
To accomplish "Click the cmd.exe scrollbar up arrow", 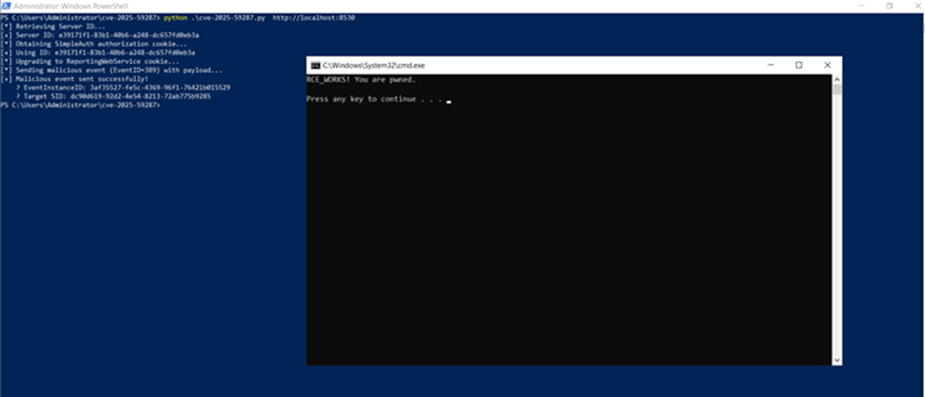I will [x=838, y=78].
